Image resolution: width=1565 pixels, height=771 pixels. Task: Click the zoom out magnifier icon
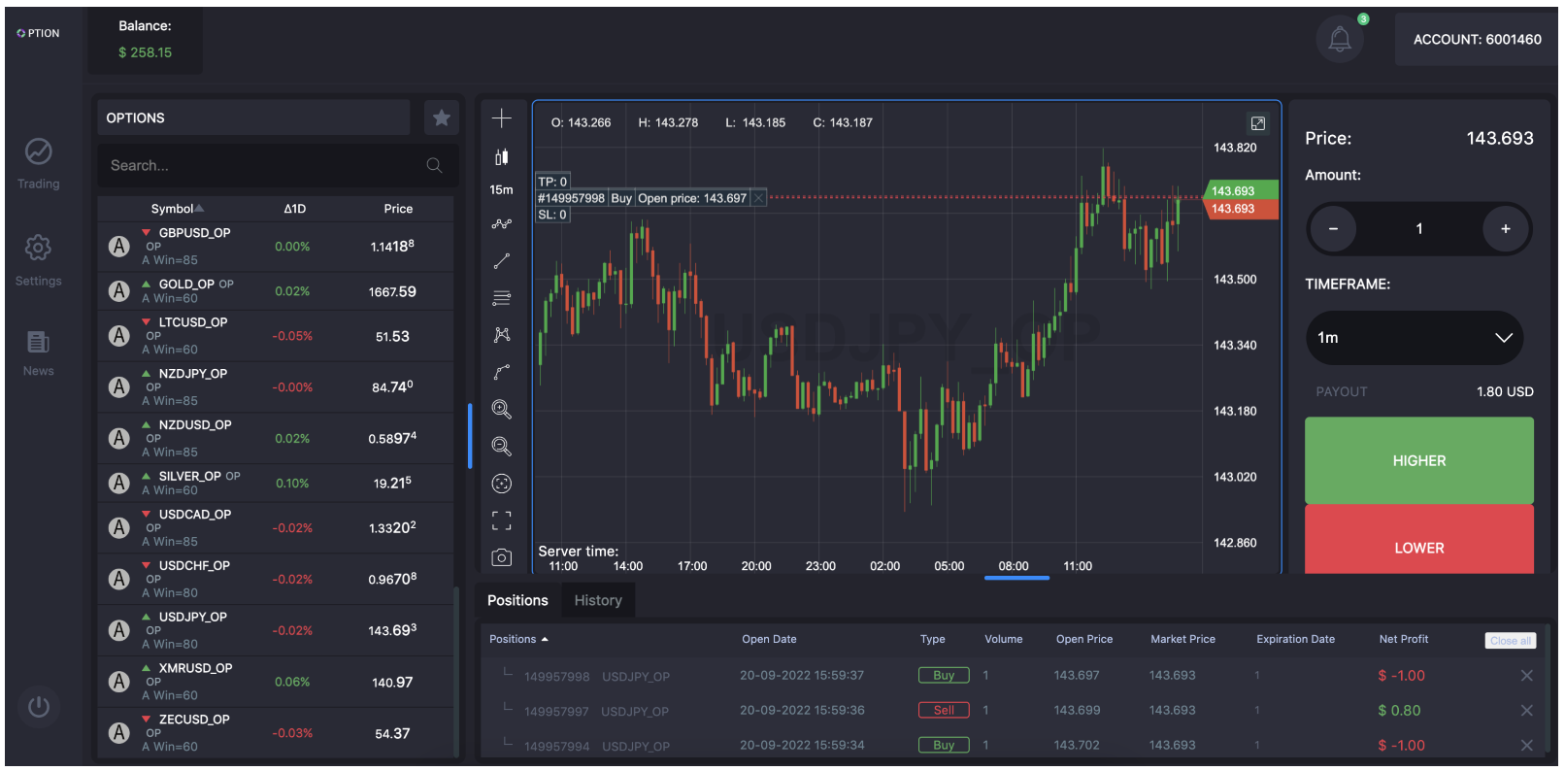pos(501,447)
